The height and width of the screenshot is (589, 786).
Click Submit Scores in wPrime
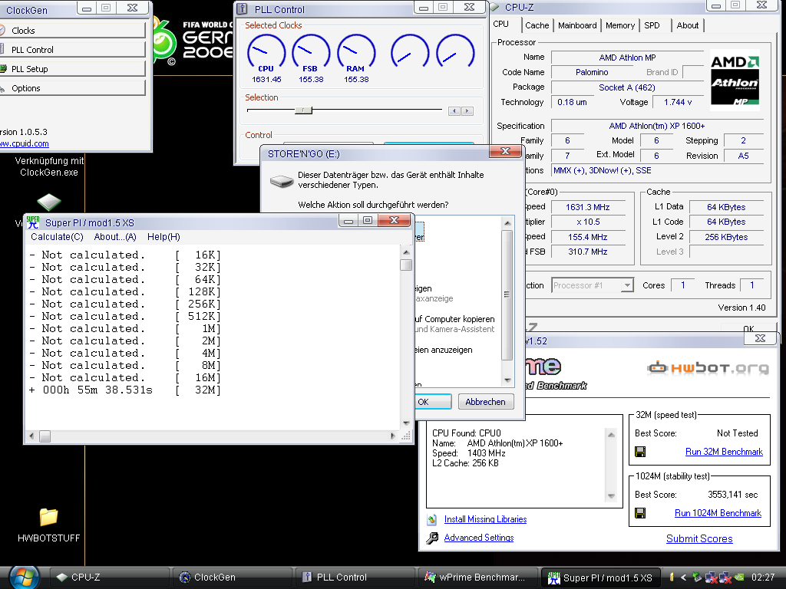[699, 539]
